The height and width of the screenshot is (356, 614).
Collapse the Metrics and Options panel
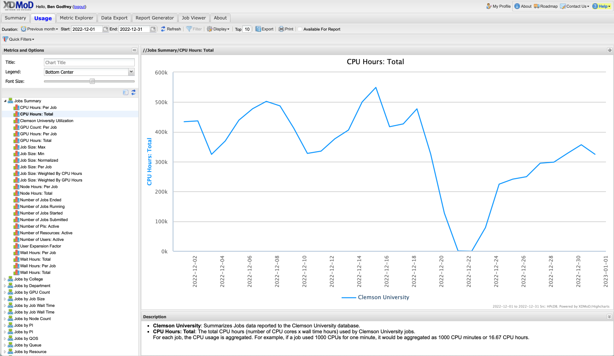[x=134, y=50]
